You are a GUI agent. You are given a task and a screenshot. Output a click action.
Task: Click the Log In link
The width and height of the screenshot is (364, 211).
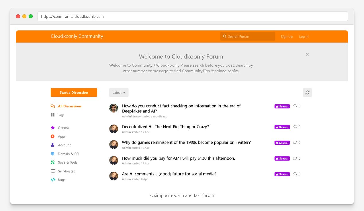click(x=304, y=36)
